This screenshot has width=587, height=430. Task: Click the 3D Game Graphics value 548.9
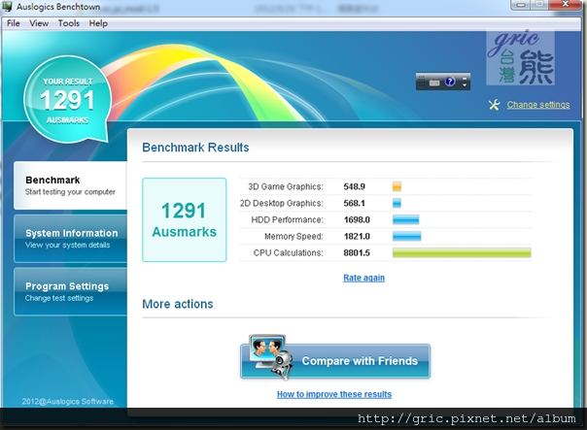354,186
